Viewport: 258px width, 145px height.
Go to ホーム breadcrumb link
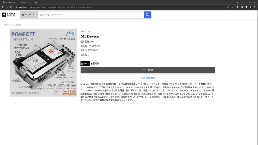[6, 25]
